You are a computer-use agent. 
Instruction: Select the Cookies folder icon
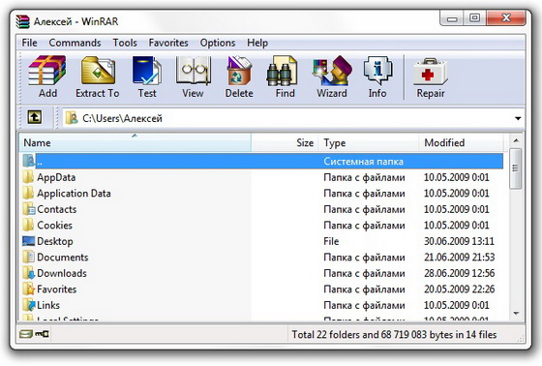coord(28,225)
